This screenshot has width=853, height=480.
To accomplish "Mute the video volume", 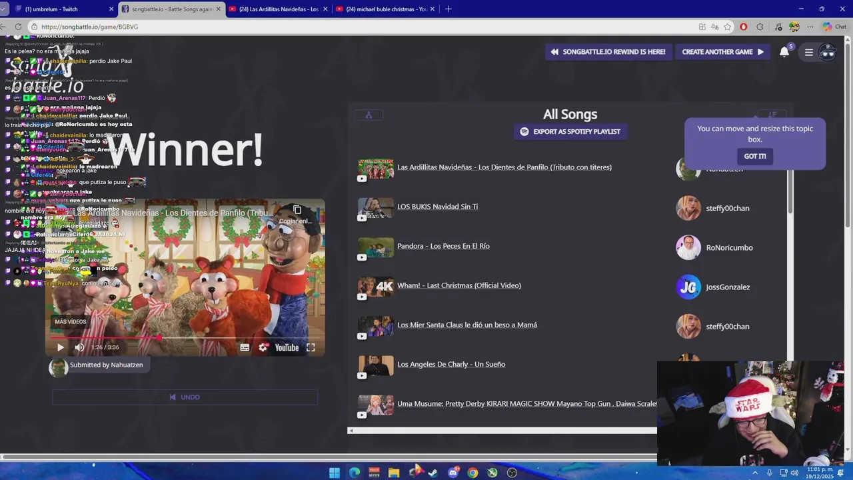I will (79, 347).
